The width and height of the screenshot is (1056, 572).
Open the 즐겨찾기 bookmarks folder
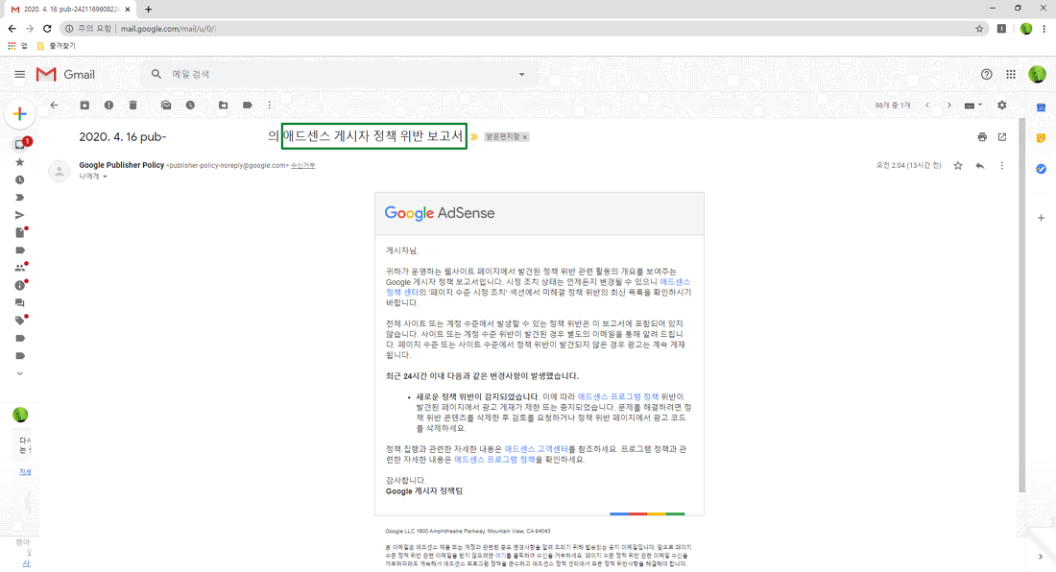[x=56, y=46]
